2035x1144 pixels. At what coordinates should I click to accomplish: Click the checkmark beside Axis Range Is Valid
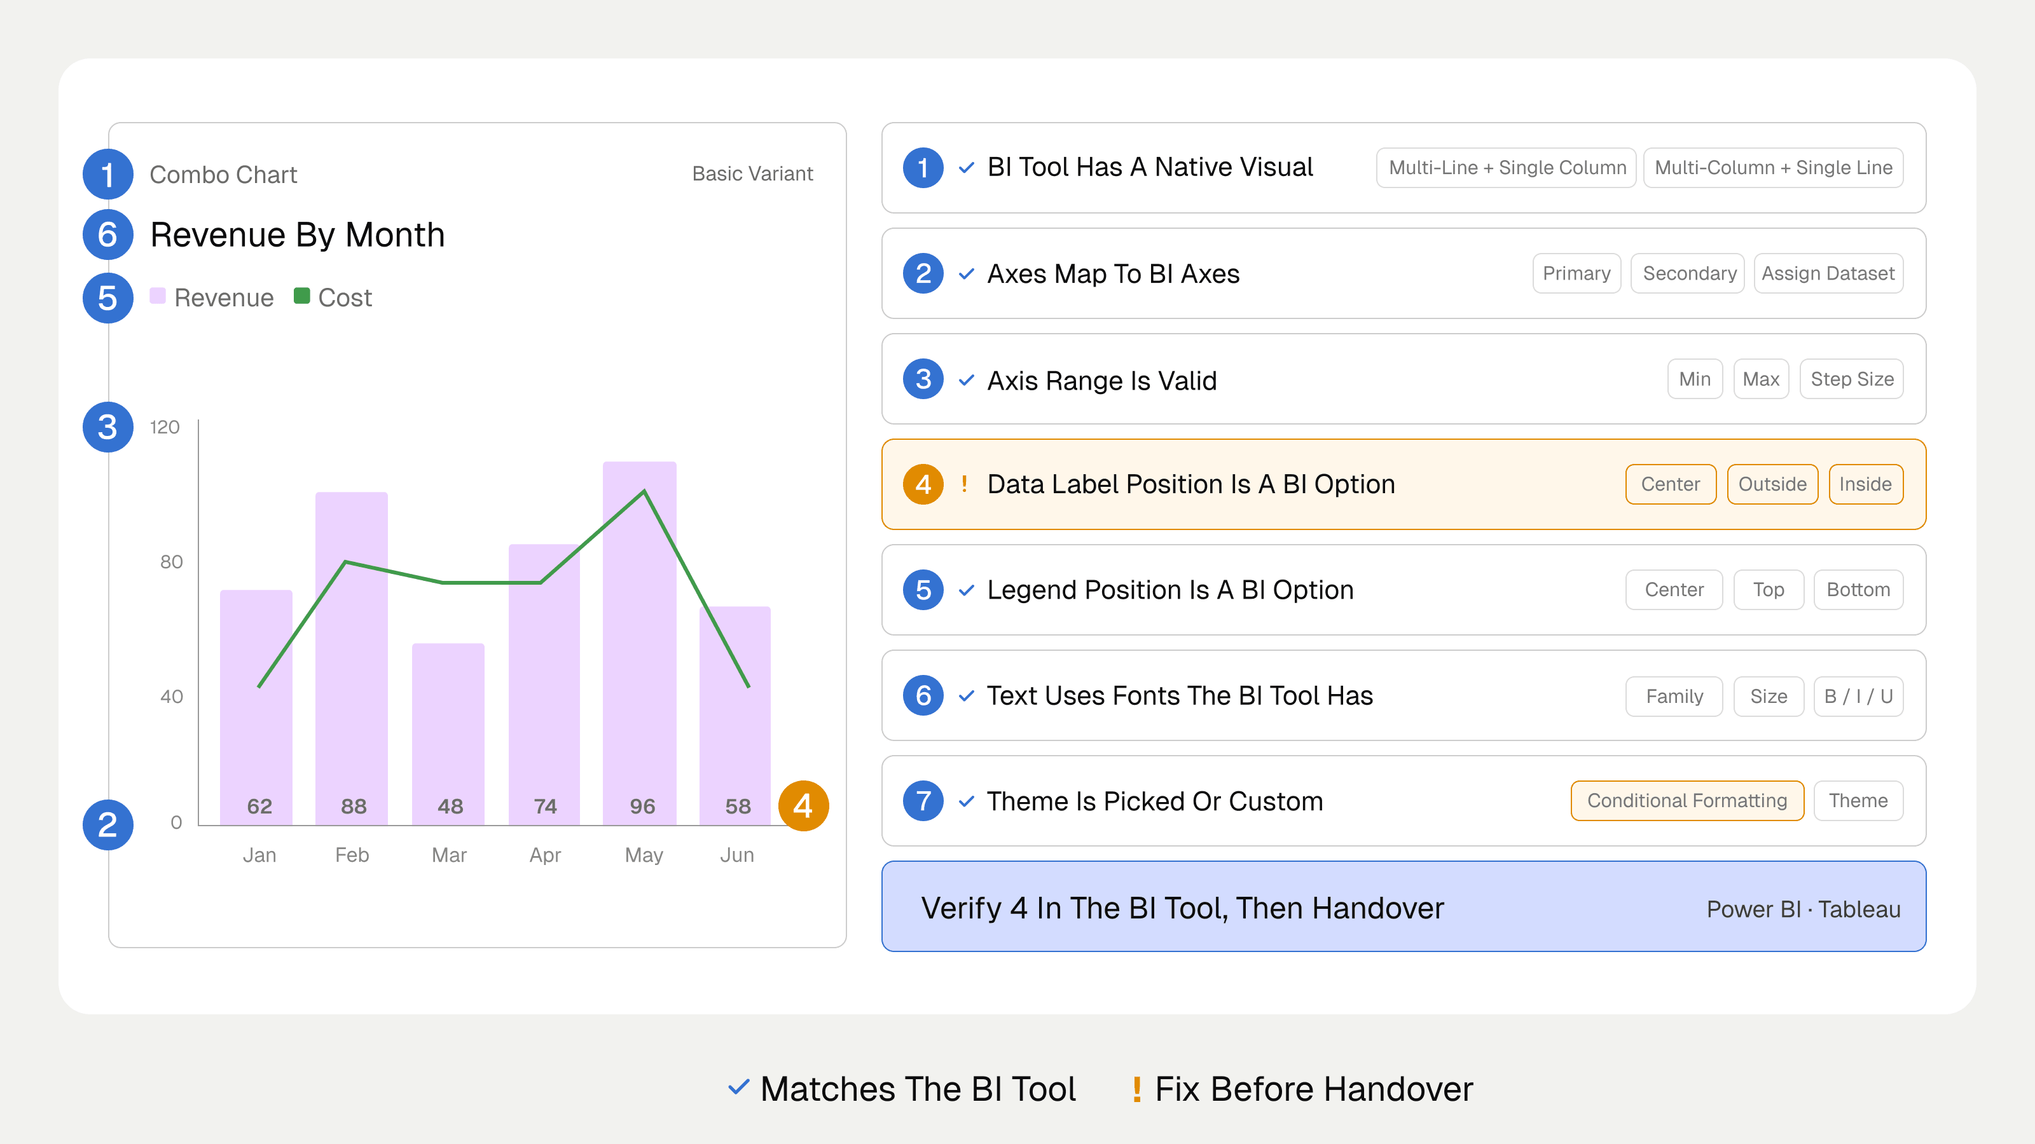coord(966,380)
